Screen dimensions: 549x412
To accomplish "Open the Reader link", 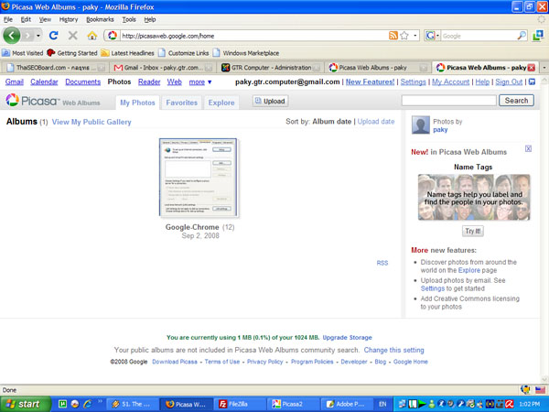I will [x=149, y=82].
